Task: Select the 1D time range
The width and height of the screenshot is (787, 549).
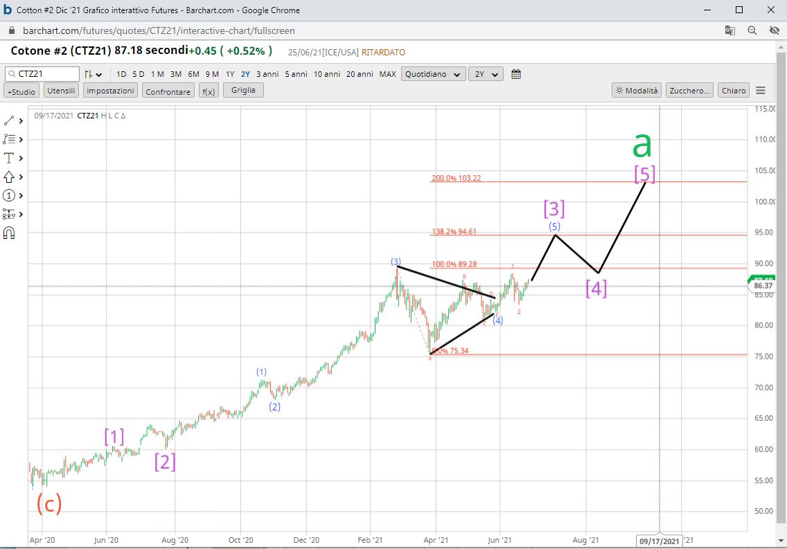Action: coord(121,74)
